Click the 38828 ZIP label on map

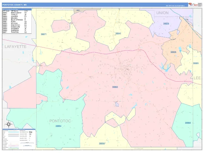[166, 24]
